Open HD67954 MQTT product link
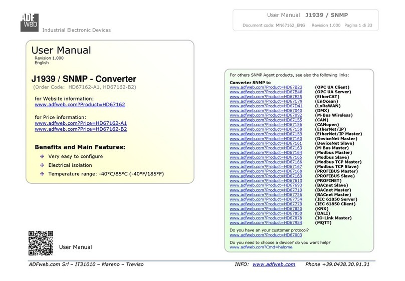The image size is (405, 281). (x=266, y=223)
